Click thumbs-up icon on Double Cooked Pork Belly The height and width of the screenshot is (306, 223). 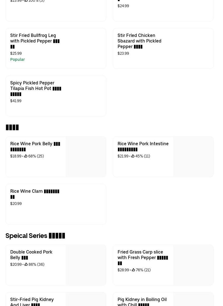26,264
